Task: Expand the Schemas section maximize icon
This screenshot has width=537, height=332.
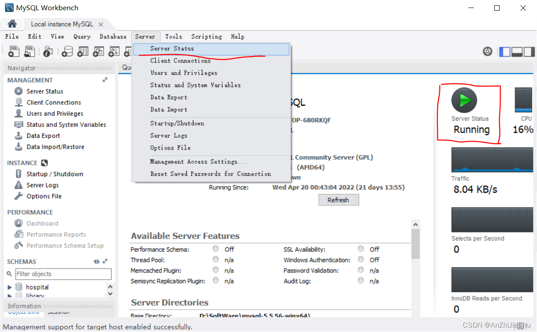Action: pyautogui.click(x=105, y=261)
